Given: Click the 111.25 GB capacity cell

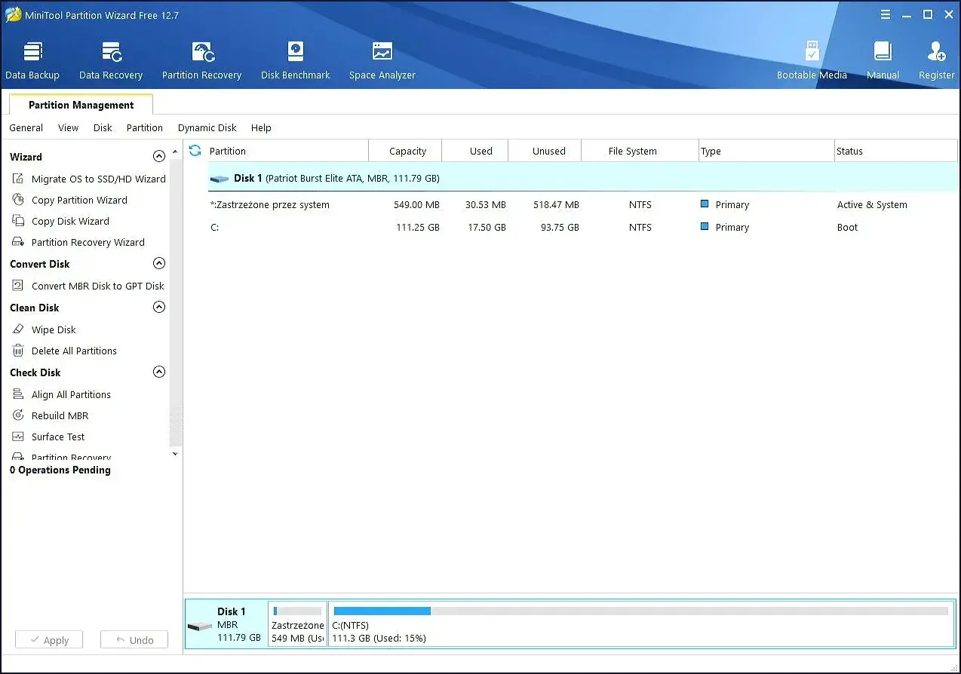Looking at the screenshot, I should coord(418,227).
